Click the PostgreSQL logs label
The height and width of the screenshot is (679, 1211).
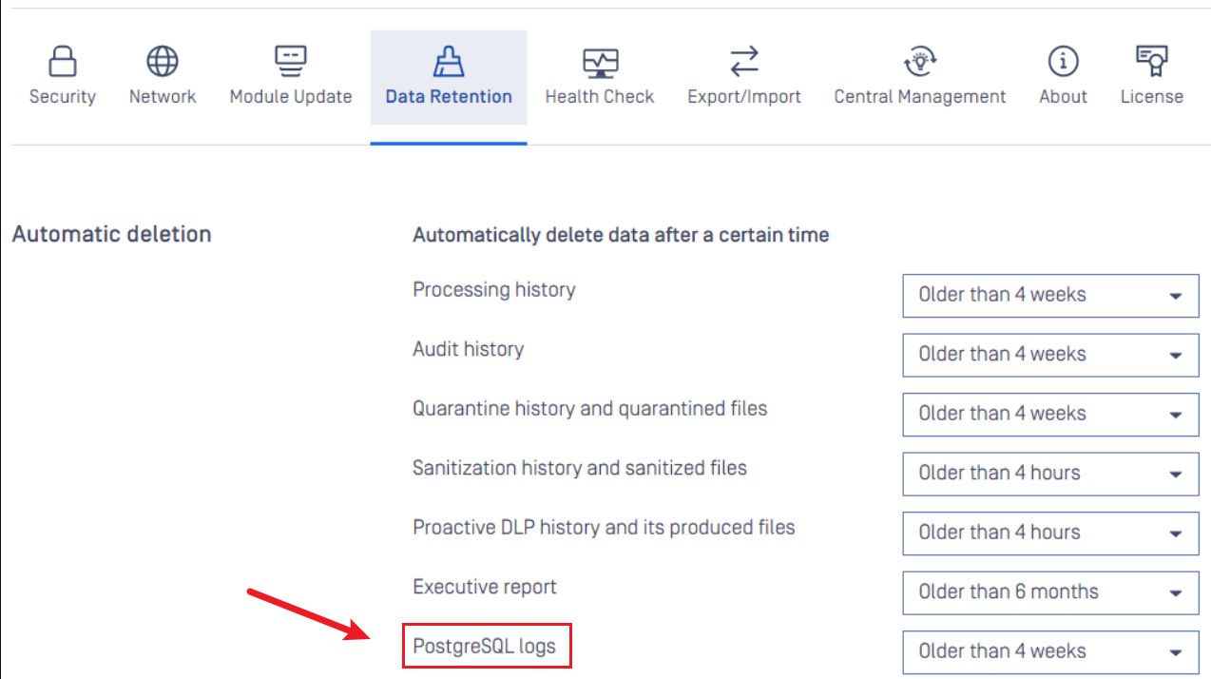tap(484, 647)
